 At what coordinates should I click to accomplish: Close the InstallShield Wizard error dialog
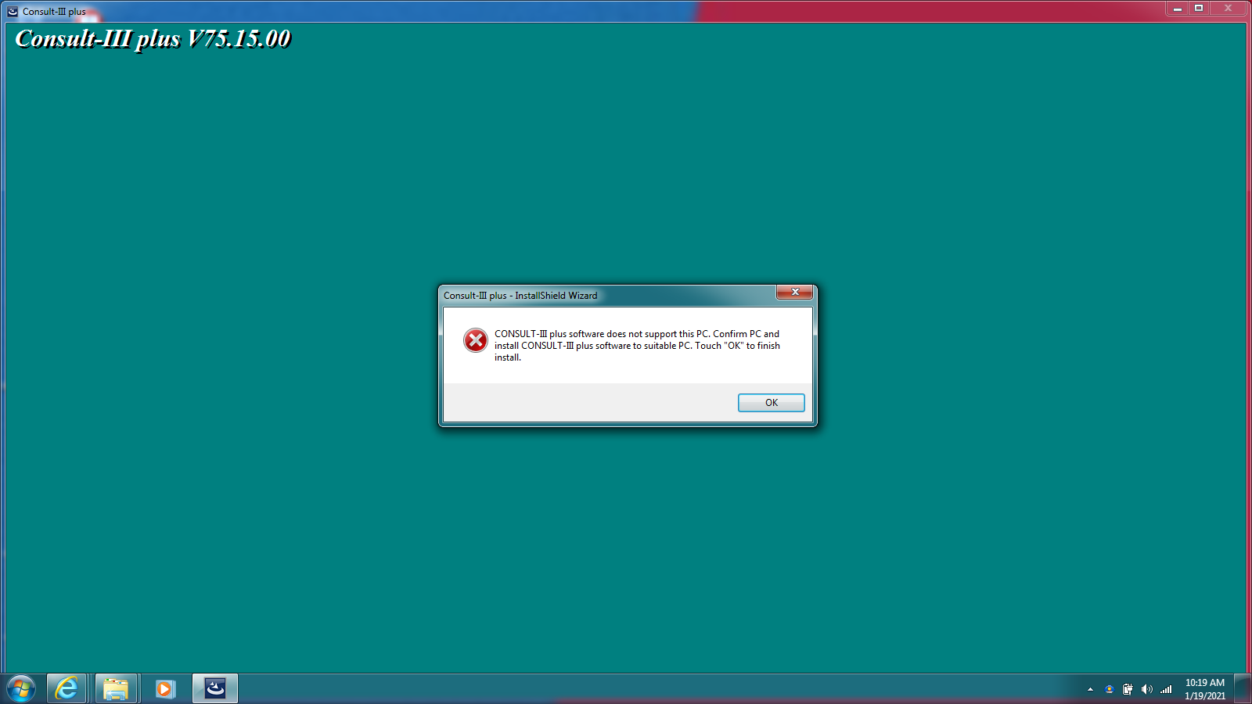pyautogui.click(x=794, y=292)
